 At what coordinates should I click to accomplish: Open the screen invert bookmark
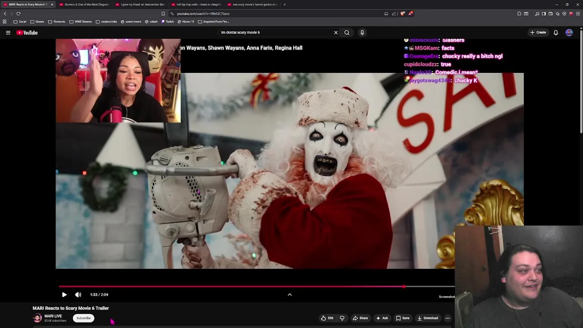131,21
